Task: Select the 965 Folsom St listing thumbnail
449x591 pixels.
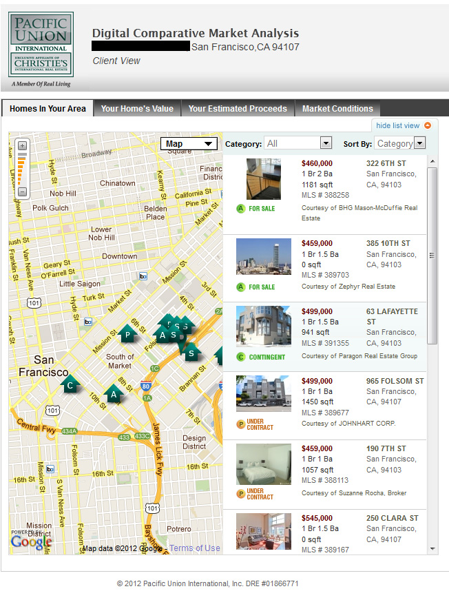Action: coord(263,394)
